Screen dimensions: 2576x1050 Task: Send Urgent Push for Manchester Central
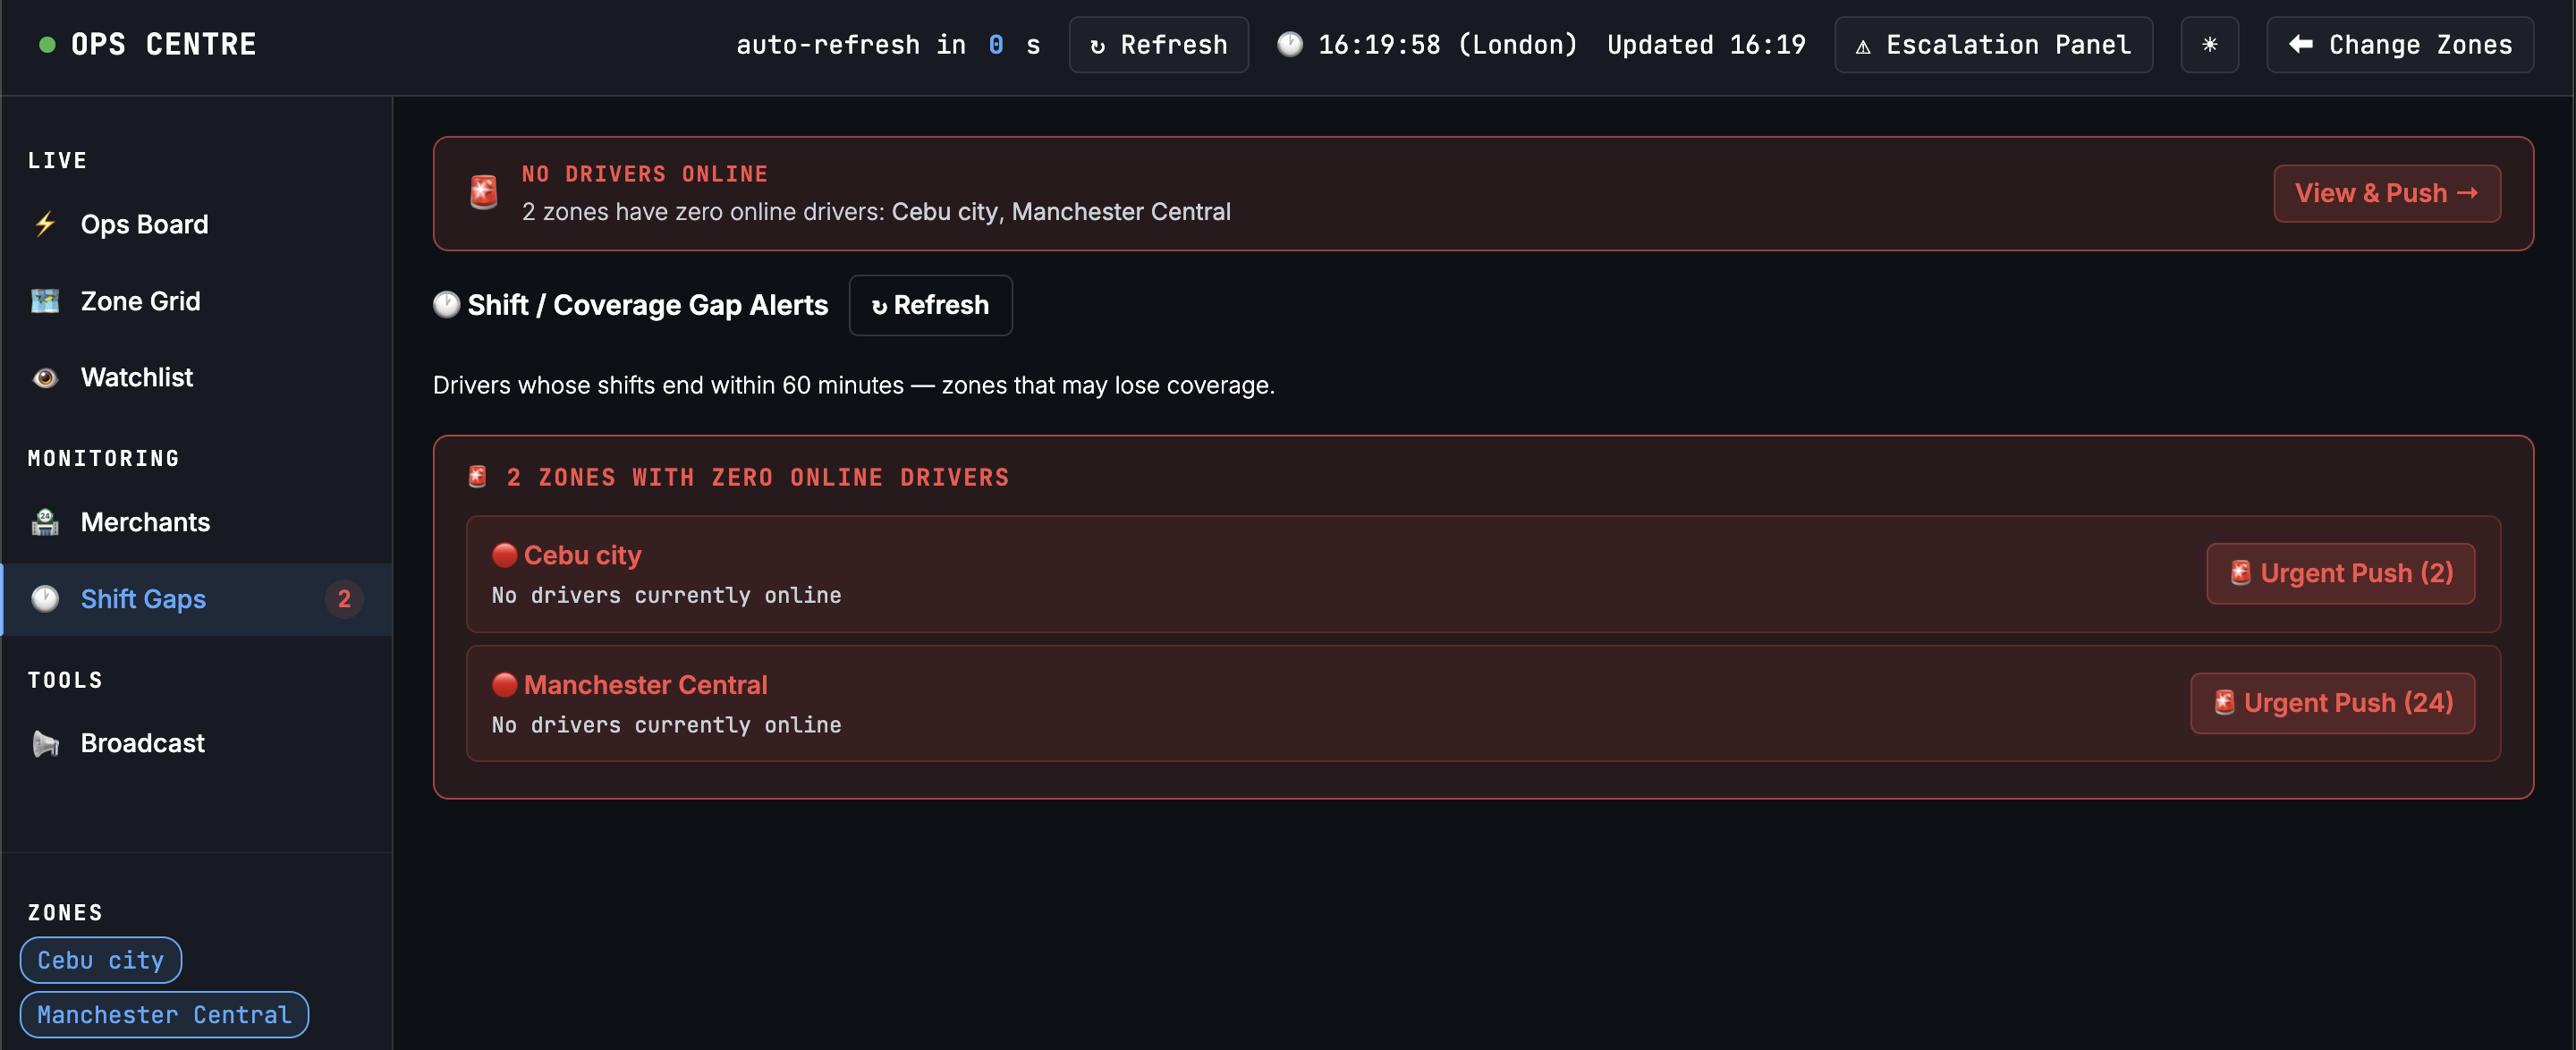click(2332, 703)
